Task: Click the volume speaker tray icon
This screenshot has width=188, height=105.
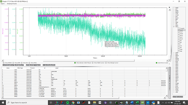Action: [x=169, y=103]
